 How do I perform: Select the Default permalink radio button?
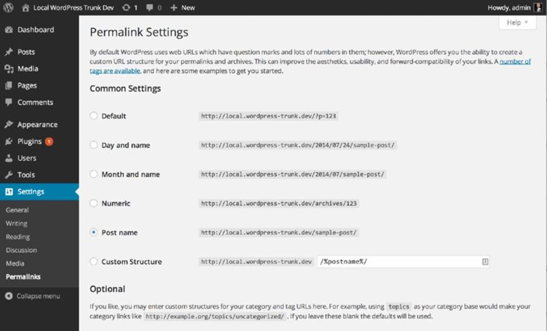click(x=94, y=116)
